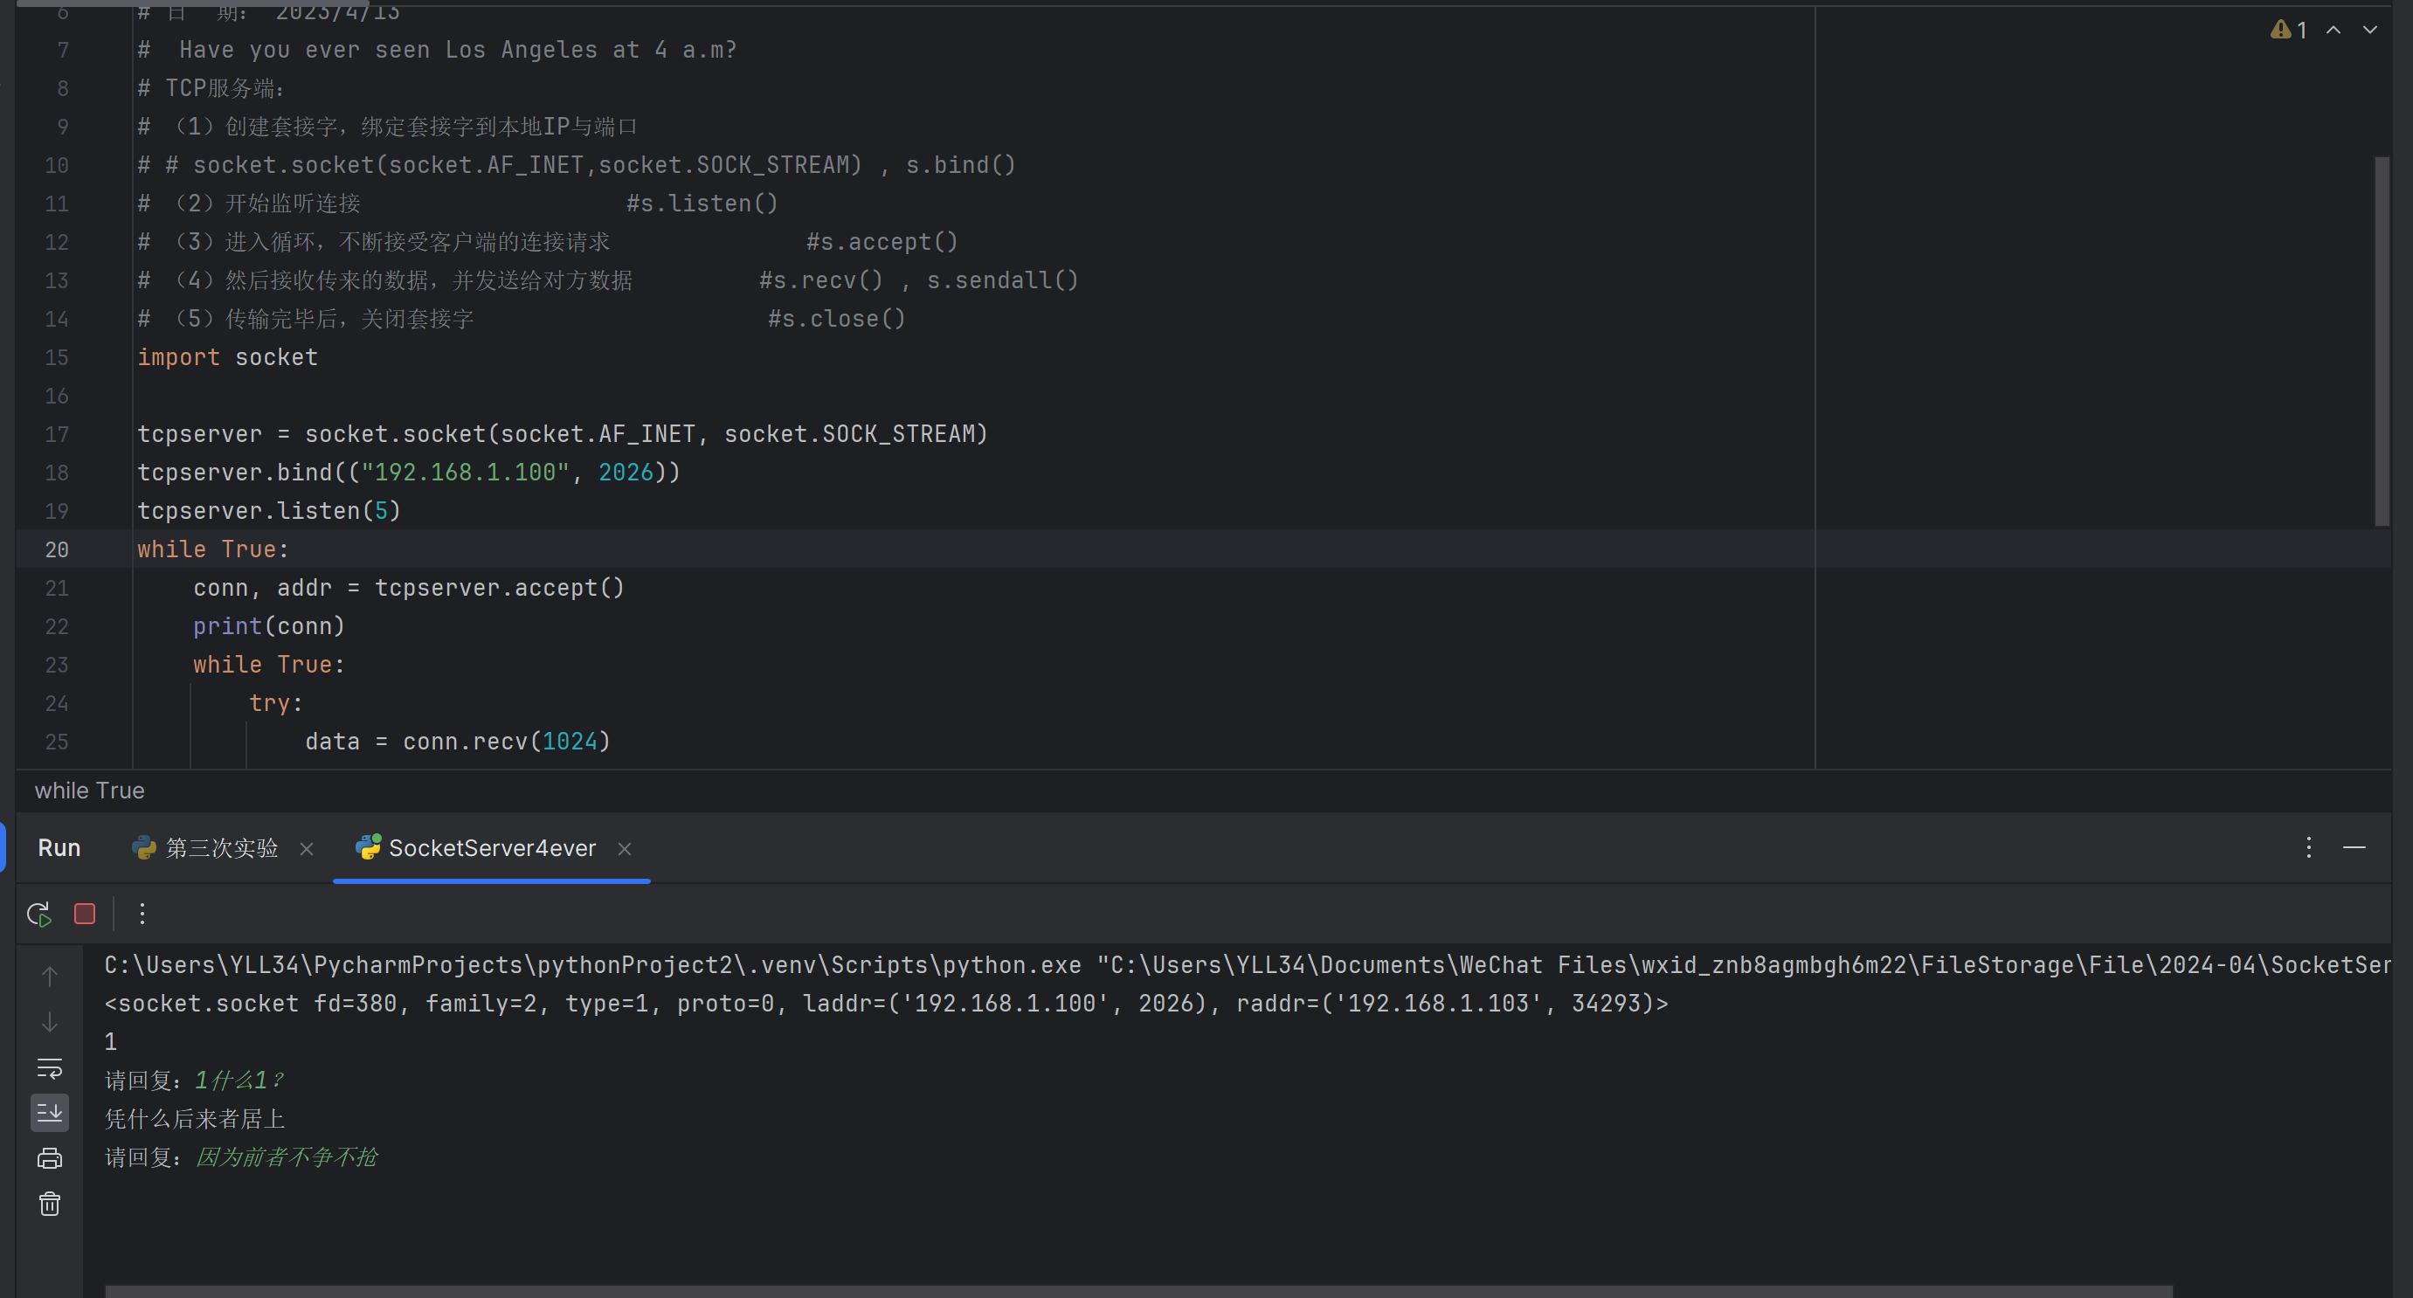
Task: Clear all console output with trash icon
Action: point(50,1204)
